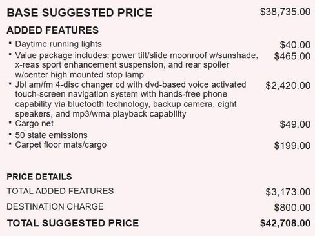315x236 pixels.
Task: Click the Added Features heading
Action: (53, 30)
